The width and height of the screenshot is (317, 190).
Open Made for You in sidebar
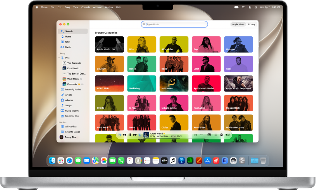tap(73, 116)
